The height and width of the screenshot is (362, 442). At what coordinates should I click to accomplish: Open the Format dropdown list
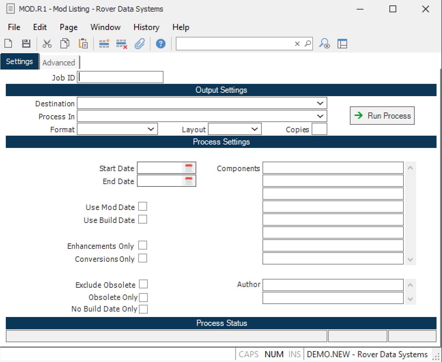[x=151, y=129]
